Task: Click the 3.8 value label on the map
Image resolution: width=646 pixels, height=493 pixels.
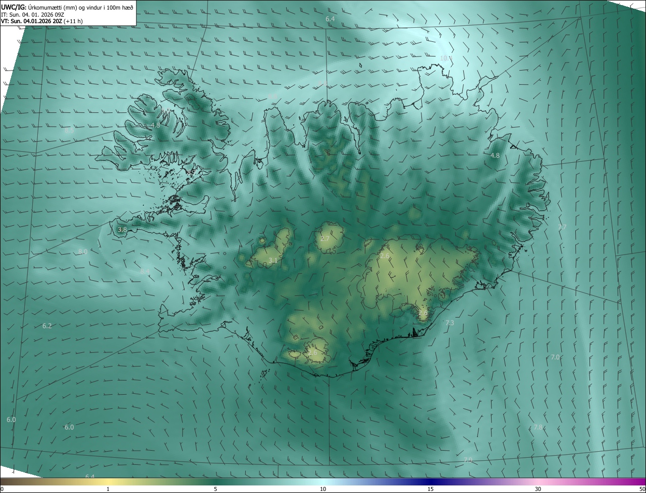Action: click(x=122, y=229)
